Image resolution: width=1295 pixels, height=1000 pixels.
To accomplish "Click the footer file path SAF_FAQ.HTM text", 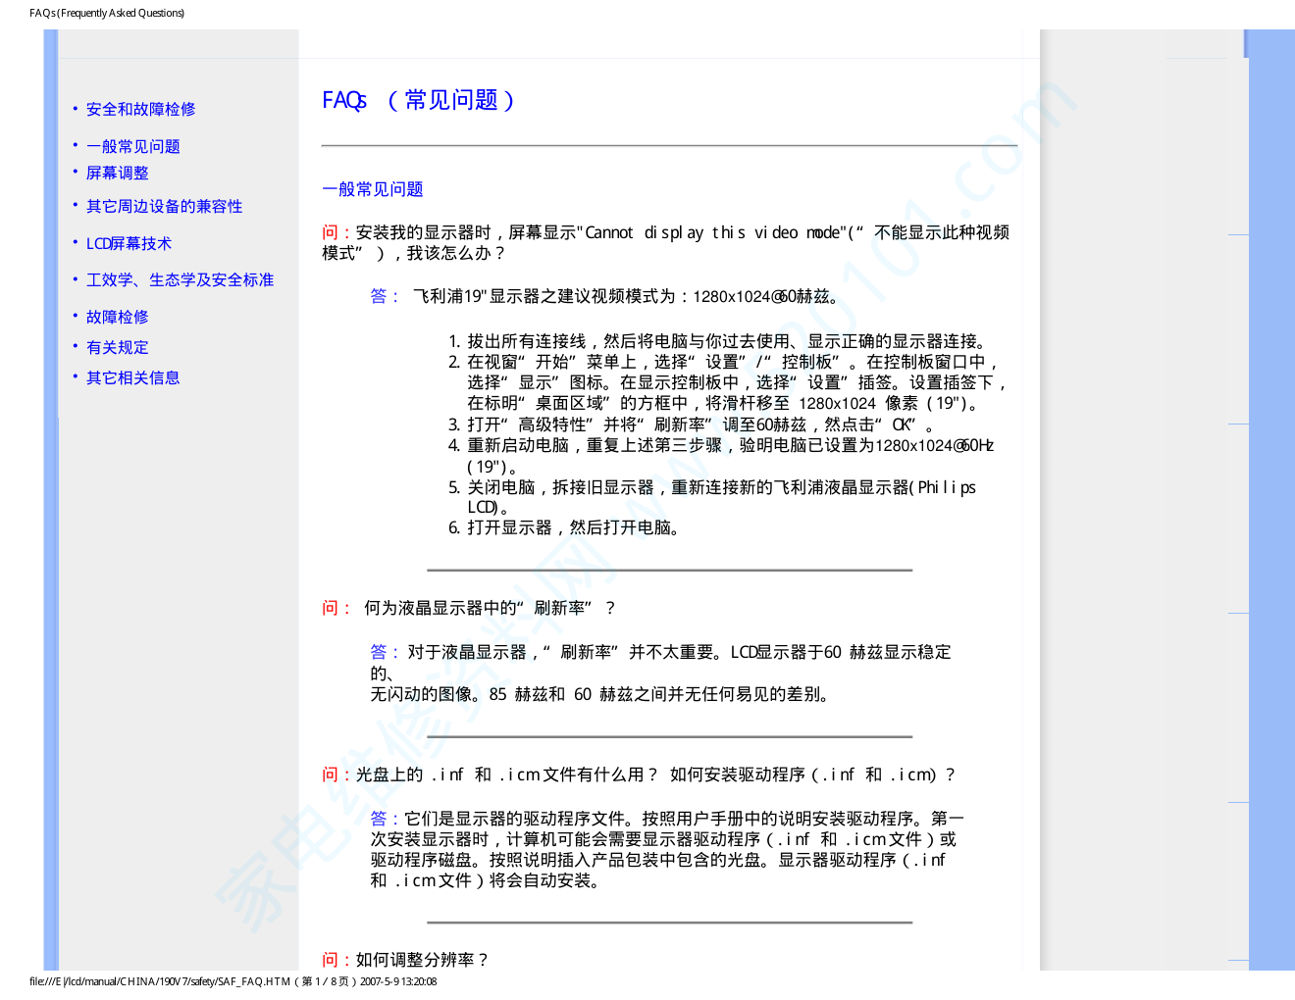I will tap(233, 981).
